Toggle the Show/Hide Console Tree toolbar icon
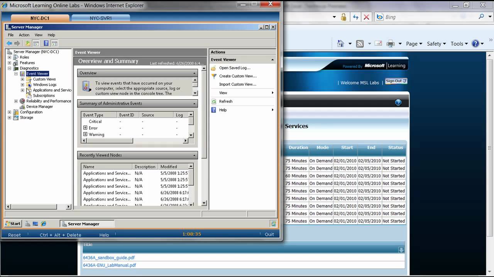 click(x=36, y=43)
